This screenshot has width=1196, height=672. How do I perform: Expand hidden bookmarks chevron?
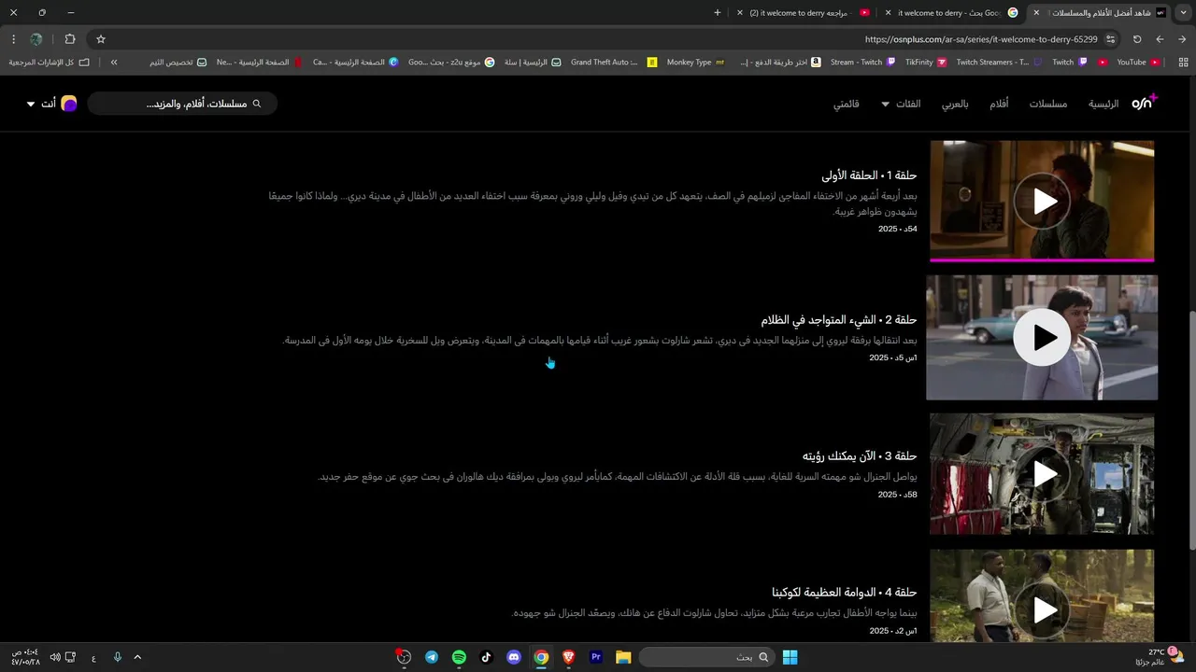coord(114,62)
